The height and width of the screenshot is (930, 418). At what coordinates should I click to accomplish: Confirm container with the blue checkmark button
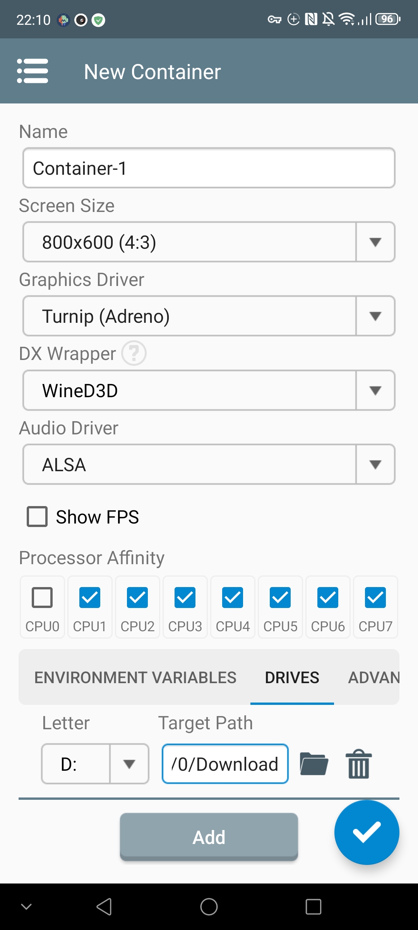(x=367, y=832)
